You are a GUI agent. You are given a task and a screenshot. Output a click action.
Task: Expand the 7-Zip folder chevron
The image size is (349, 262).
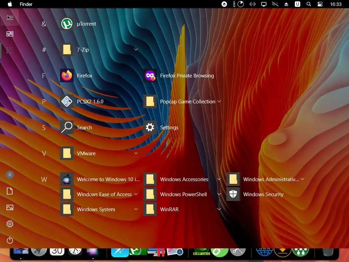point(136,49)
